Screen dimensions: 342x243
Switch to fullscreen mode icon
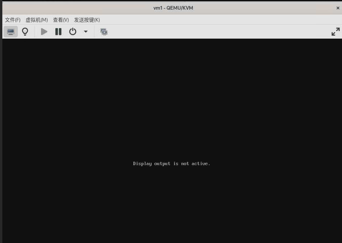335,32
